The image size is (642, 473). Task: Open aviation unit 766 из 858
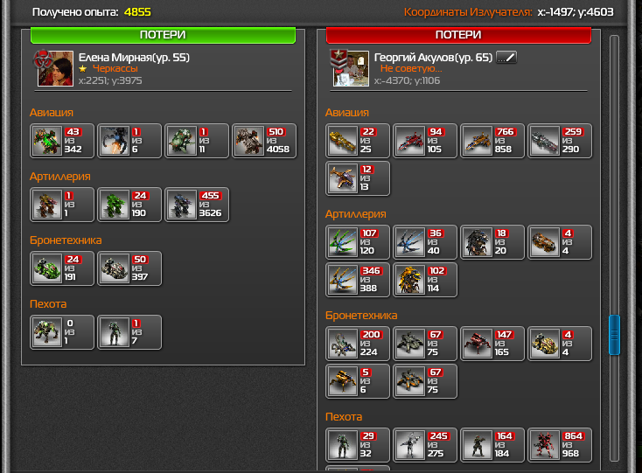(x=492, y=141)
